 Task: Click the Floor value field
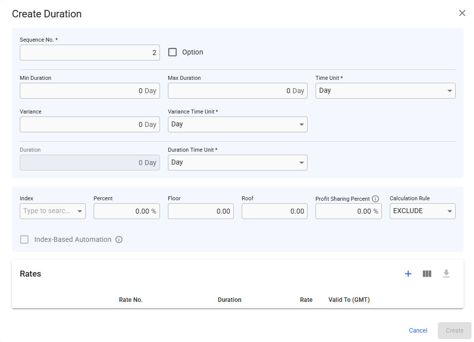201,211
